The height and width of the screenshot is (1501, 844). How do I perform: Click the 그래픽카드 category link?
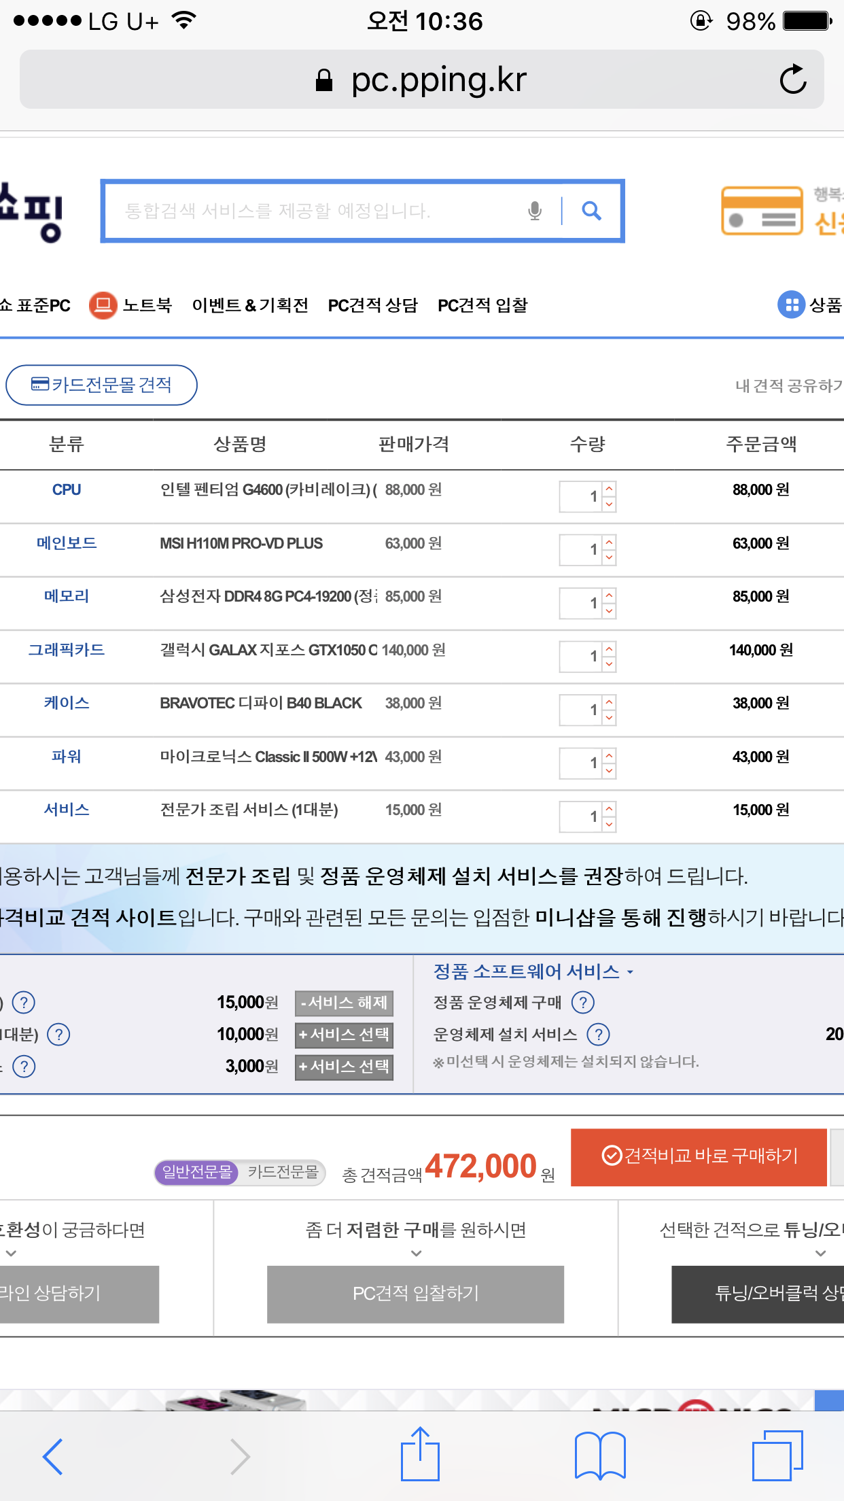click(x=67, y=650)
